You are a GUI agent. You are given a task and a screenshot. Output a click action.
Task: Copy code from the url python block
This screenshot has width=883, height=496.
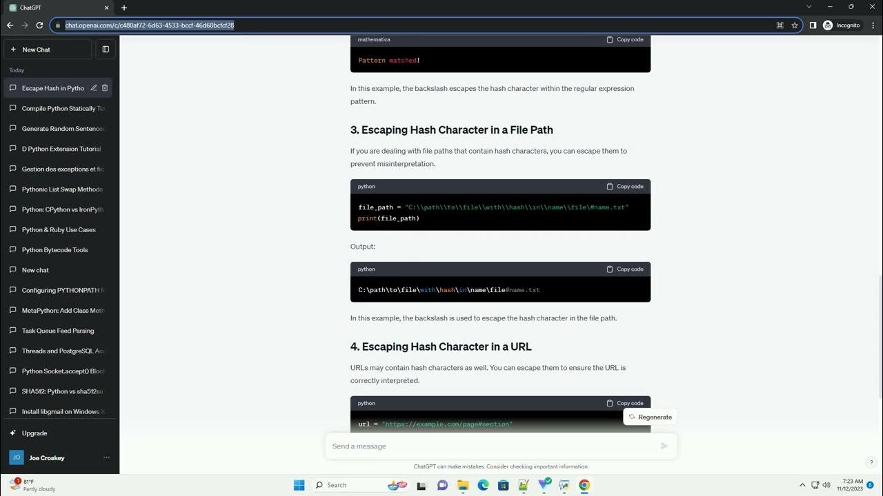(x=625, y=404)
